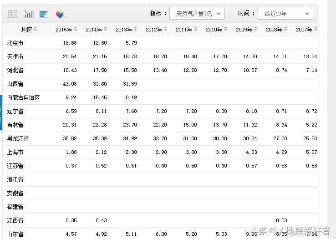Select the 福建省 row label

(x=15, y=207)
